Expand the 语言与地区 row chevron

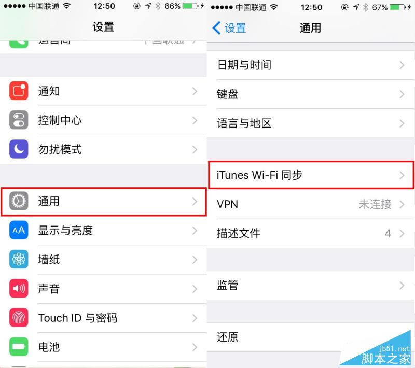pos(402,123)
